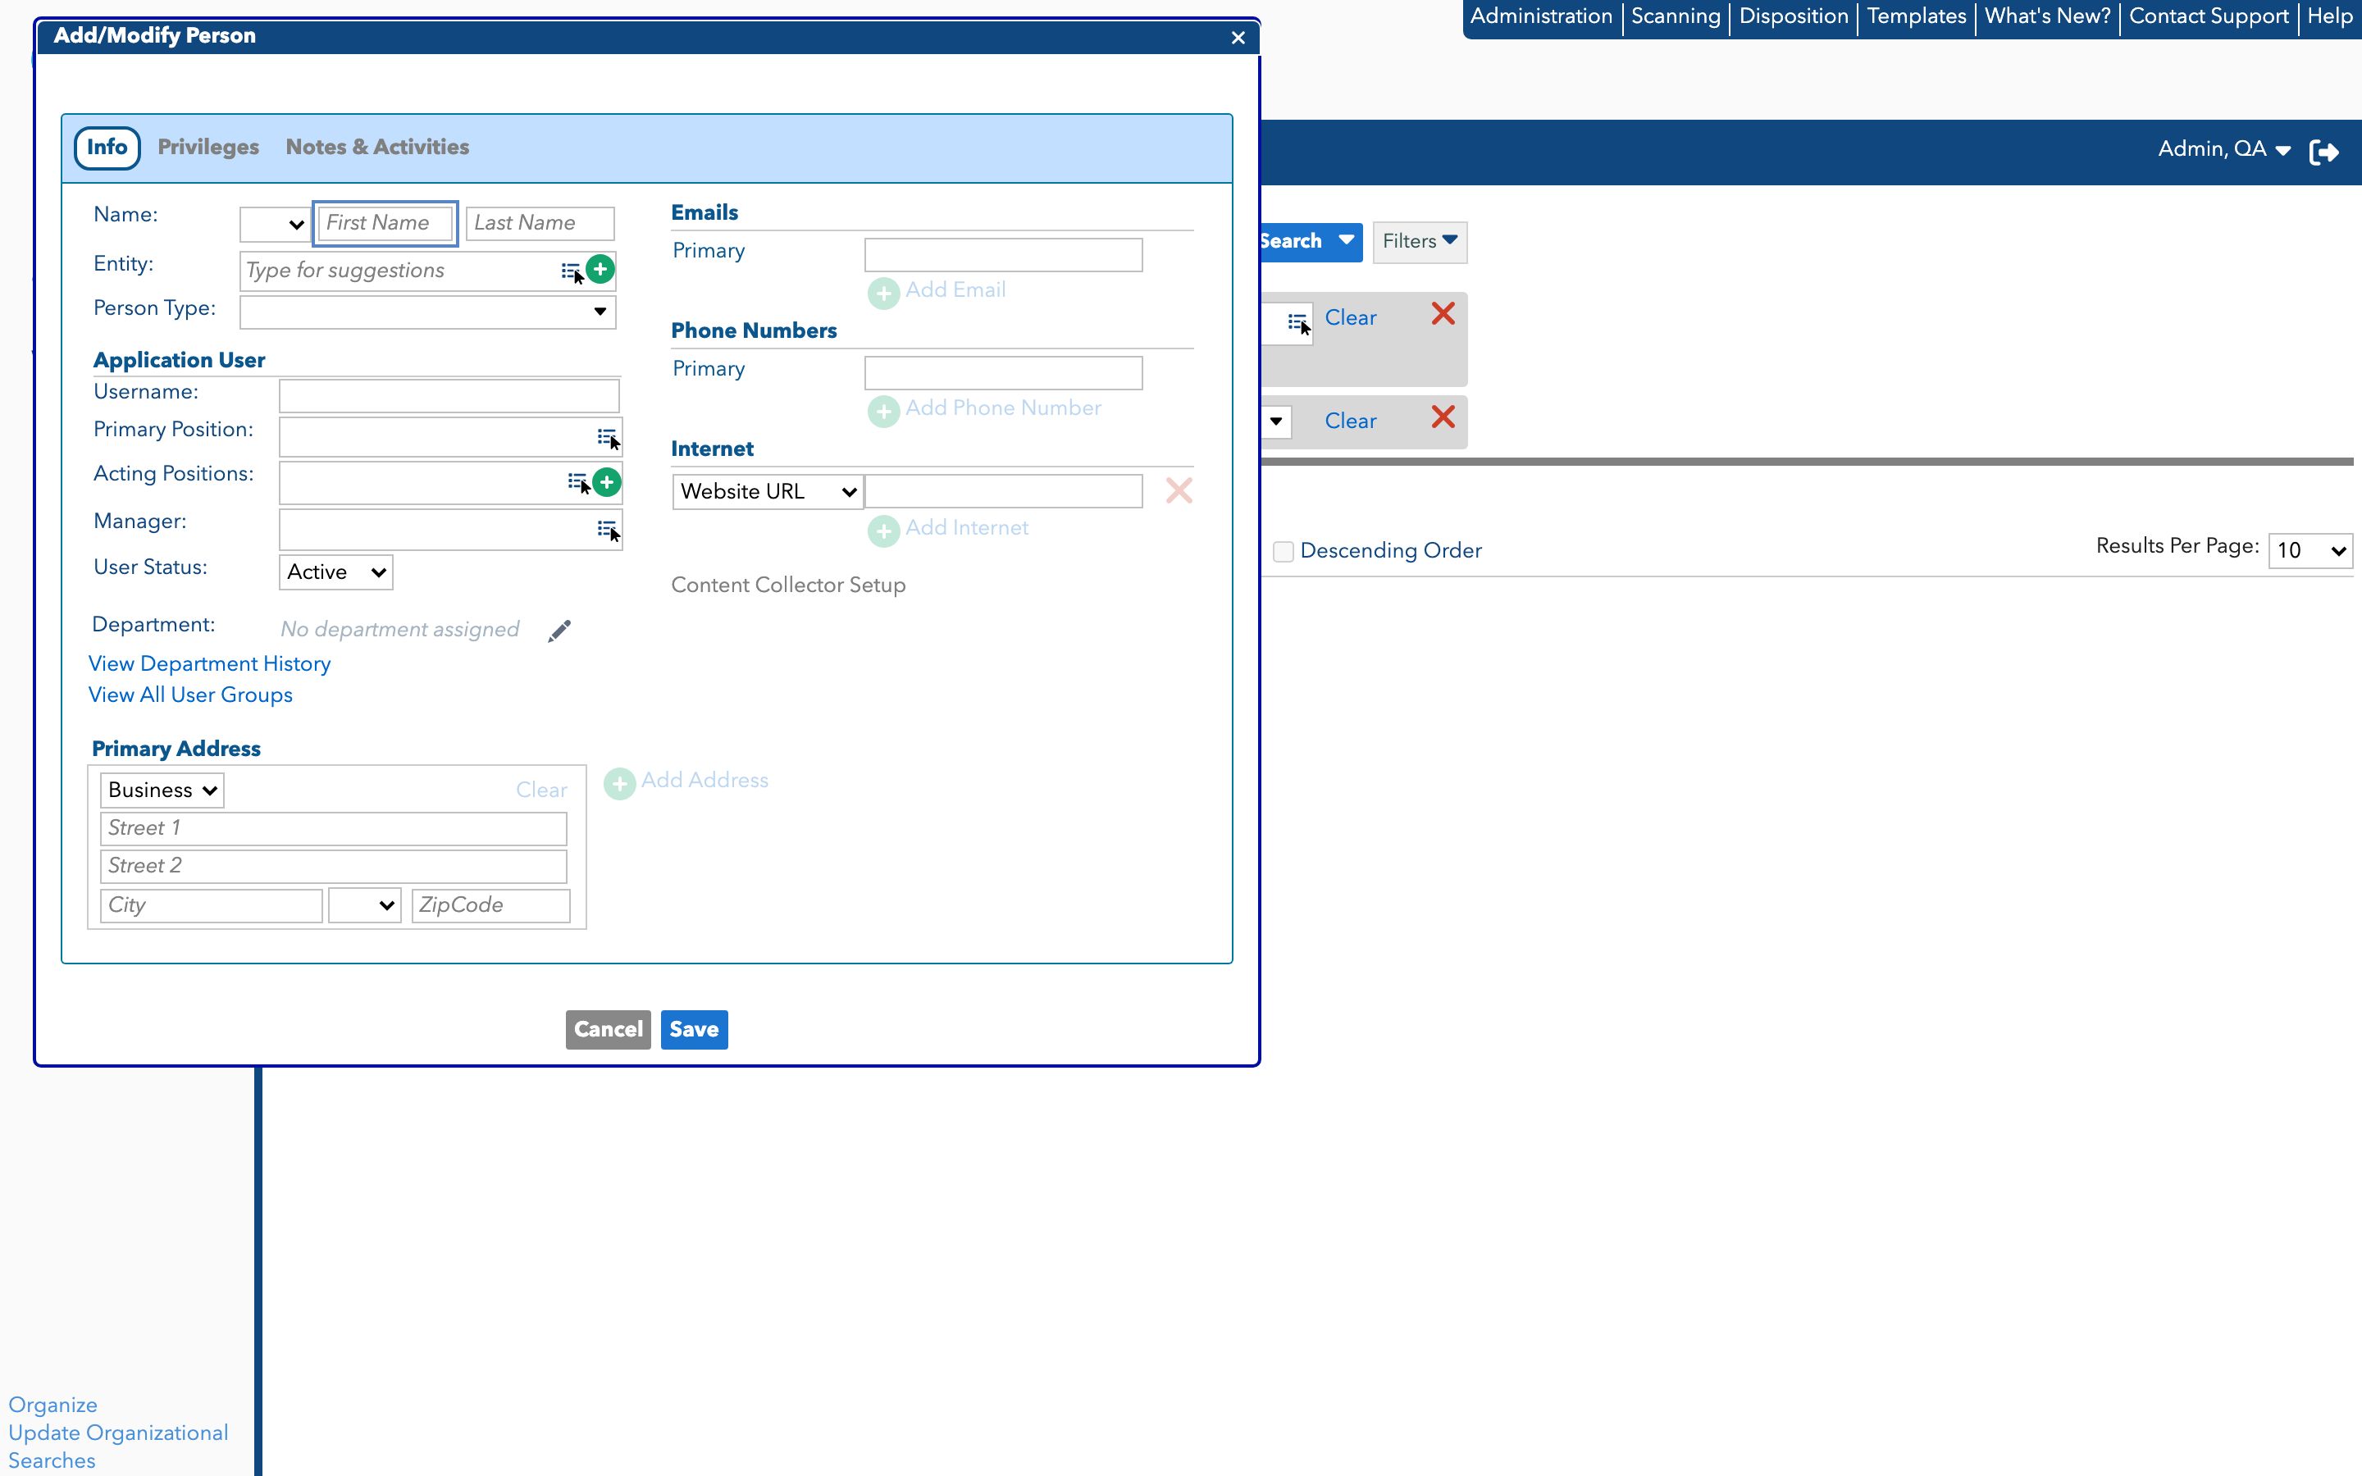Switch to Notes & Activities tab

(x=376, y=148)
